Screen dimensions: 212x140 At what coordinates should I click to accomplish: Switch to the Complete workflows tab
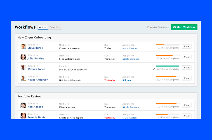(x=55, y=27)
